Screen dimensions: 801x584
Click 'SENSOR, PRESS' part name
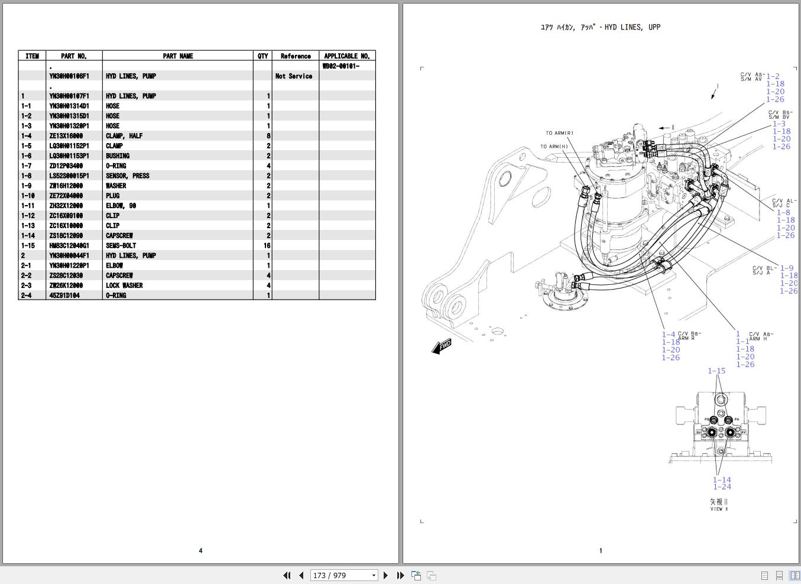click(x=128, y=176)
